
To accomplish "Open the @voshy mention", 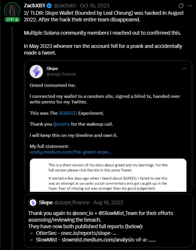I will click(x=62, y=124).
